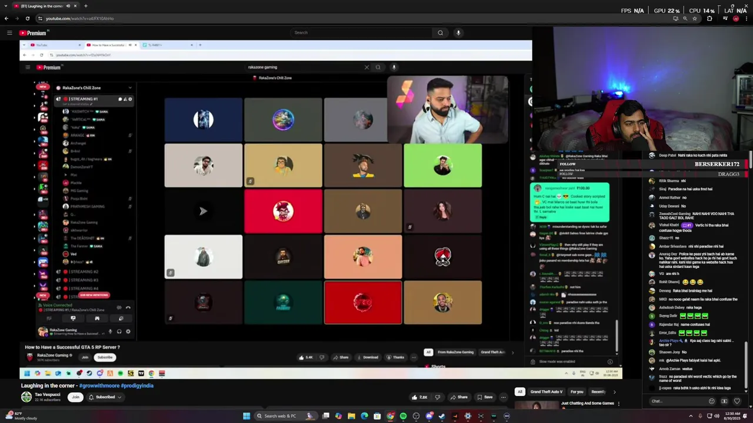
Task: Open emoji picker in live chat
Action: pos(712,401)
